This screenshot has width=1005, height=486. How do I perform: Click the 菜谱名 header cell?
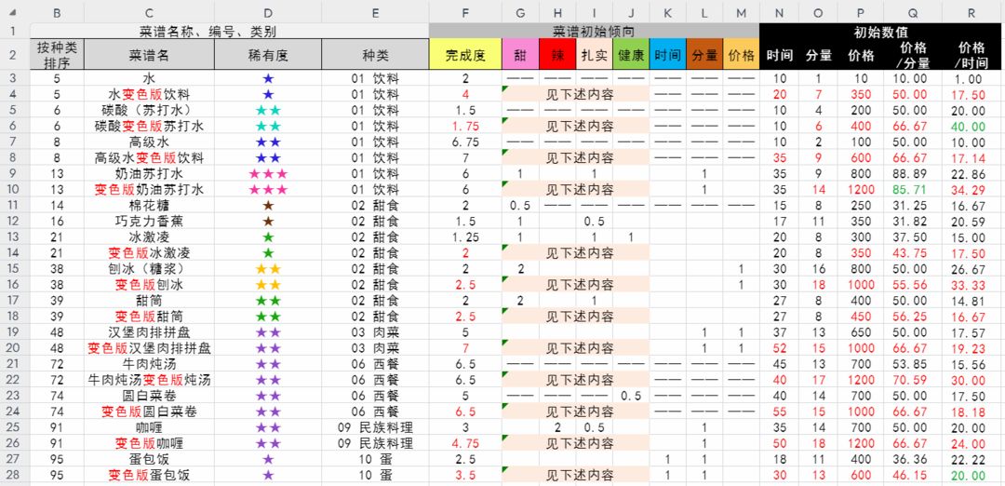pos(149,55)
